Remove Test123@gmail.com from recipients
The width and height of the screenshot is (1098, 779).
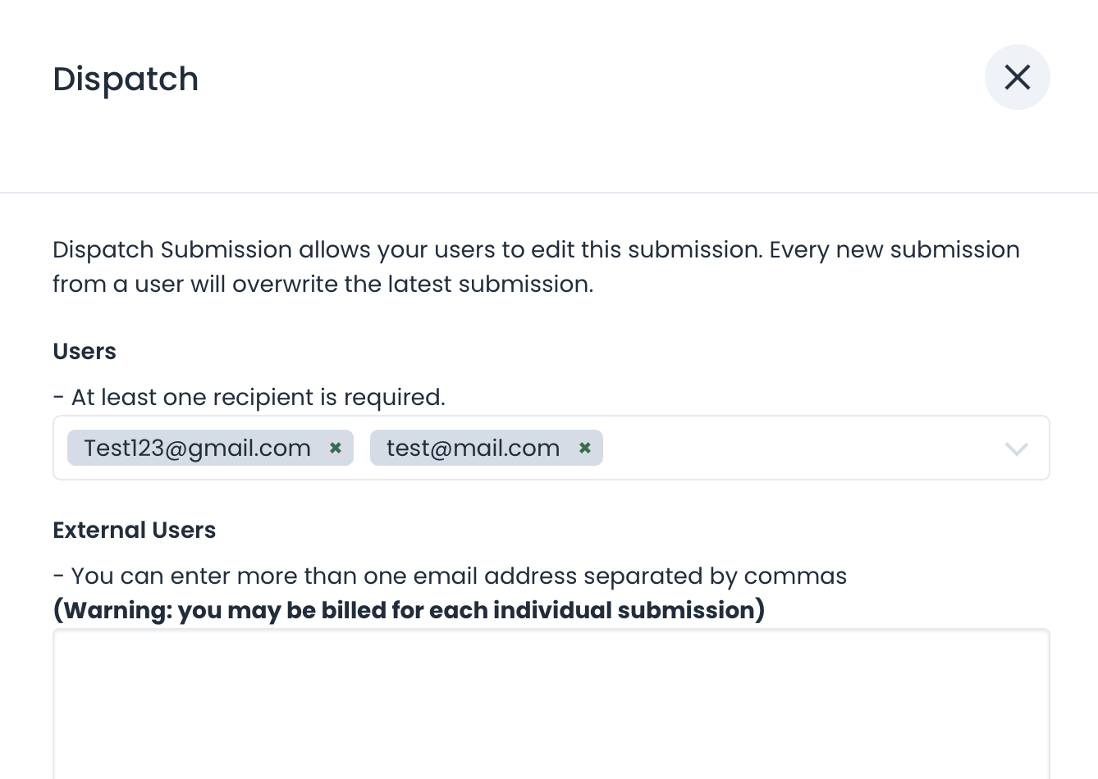336,448
